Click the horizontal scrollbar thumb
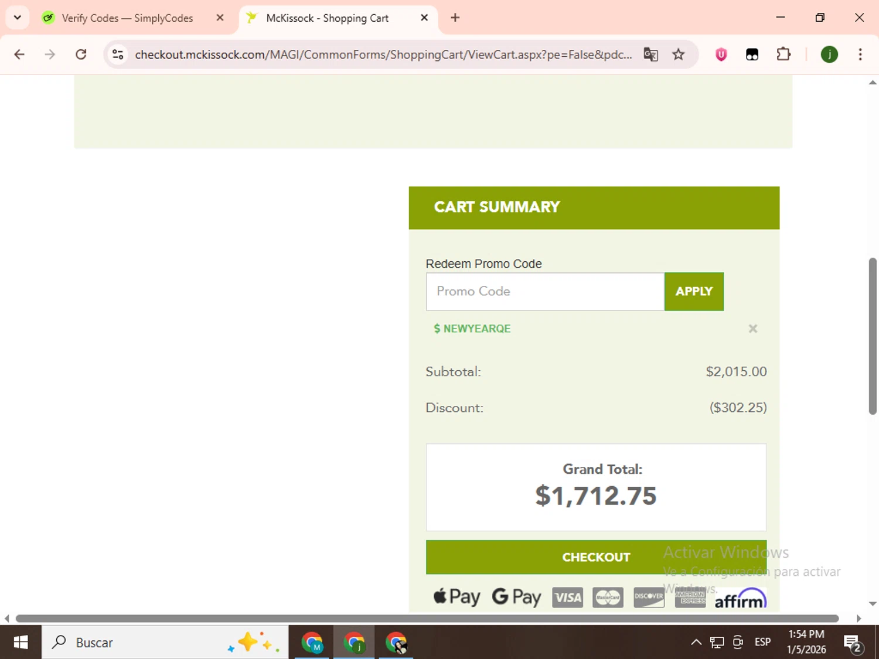The image size is (879, 659). coord(427,619)
